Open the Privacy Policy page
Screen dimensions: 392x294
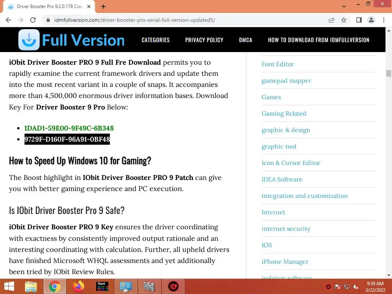pyautogui.click(x=204, y=40)
